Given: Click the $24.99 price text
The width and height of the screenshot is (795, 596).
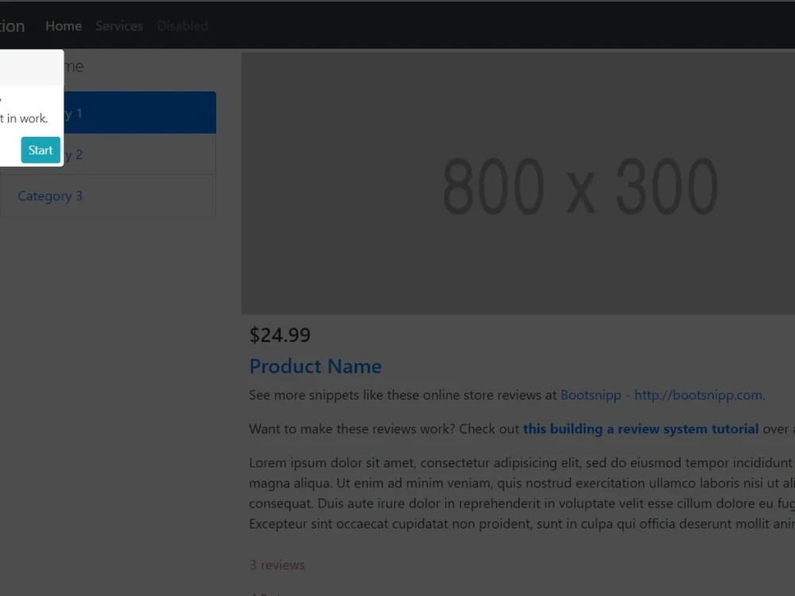Looking at the screenshot, I should pyautogui.click(x=279, y=335).
